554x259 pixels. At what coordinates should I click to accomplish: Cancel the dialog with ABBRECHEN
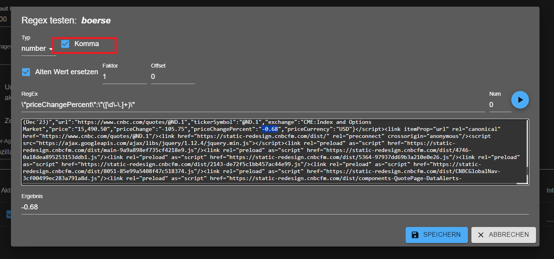(x=503, y=235)
